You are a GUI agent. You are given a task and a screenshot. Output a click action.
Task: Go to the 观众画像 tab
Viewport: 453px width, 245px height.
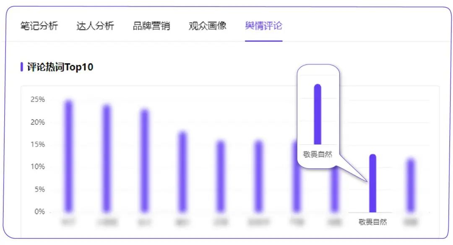click(x=208, y=26)
